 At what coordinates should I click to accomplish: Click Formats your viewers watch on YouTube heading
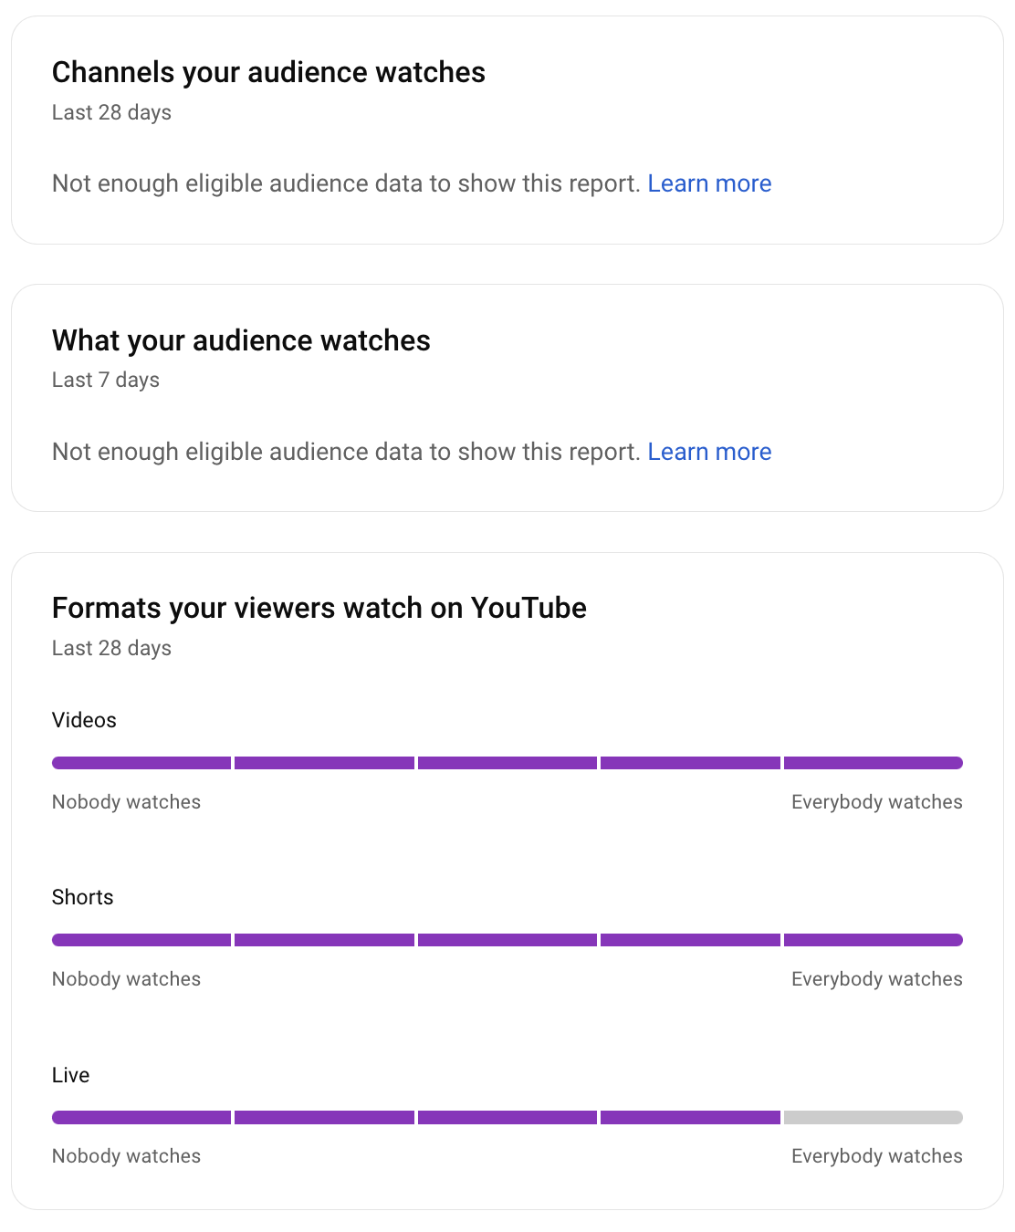click(x=319, y=608)
